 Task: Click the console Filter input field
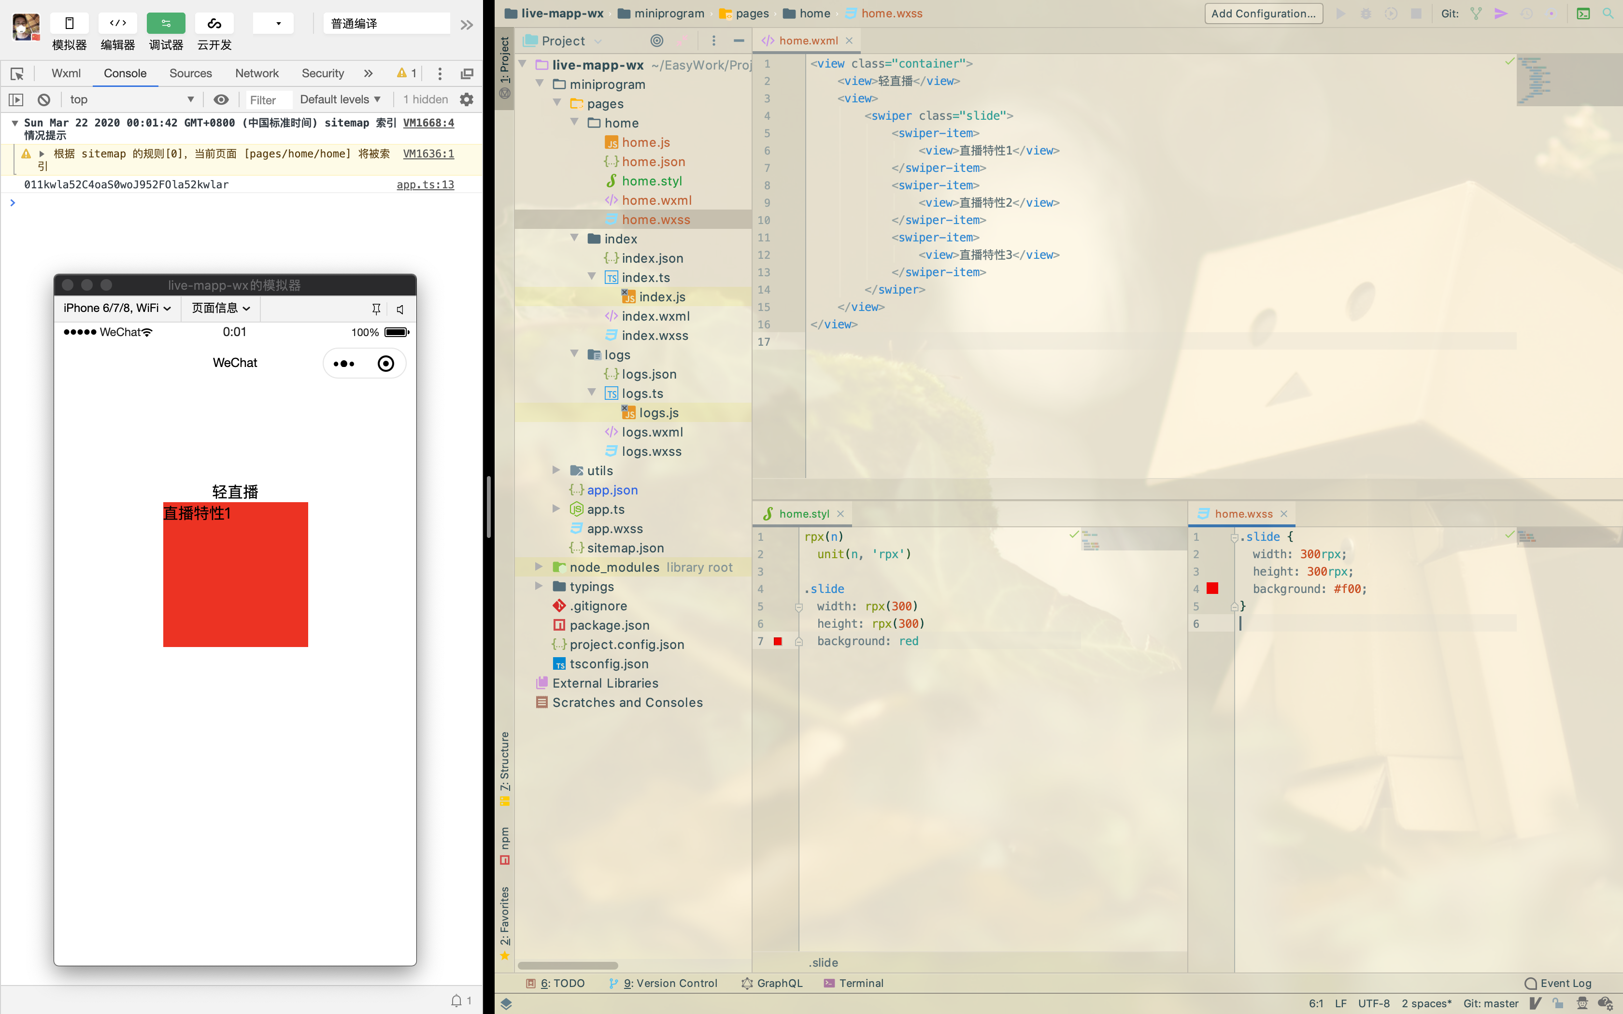pyautogui.click(x=268, y=100)
